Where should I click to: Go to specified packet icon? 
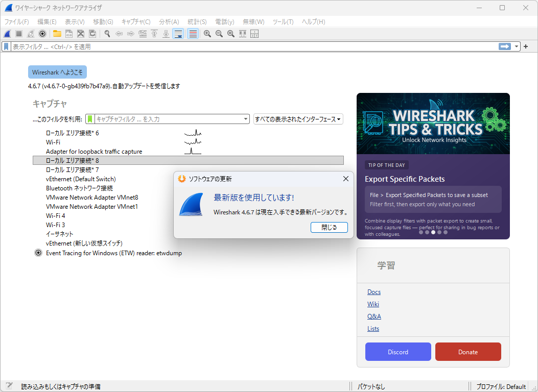click(x=143, y=34)
